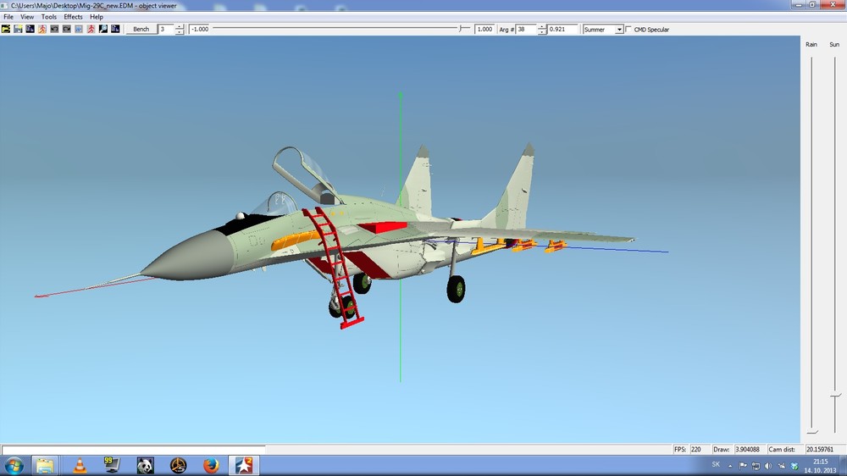Increase the Arg # with up arrow
This screenshot has height=476, width=847.
[542, 26]
